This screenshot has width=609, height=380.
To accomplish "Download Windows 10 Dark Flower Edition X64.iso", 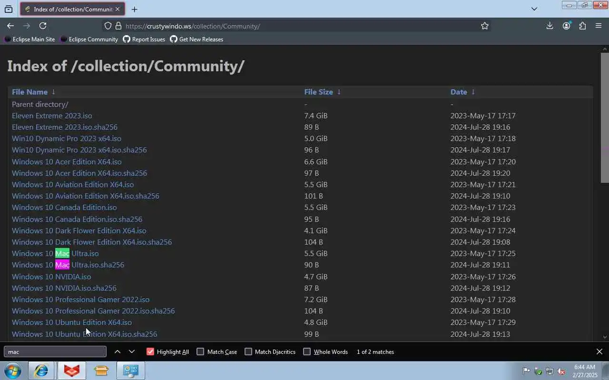I will (x=79, y=230).
